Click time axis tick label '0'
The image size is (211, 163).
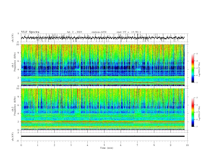pos(21,145)
